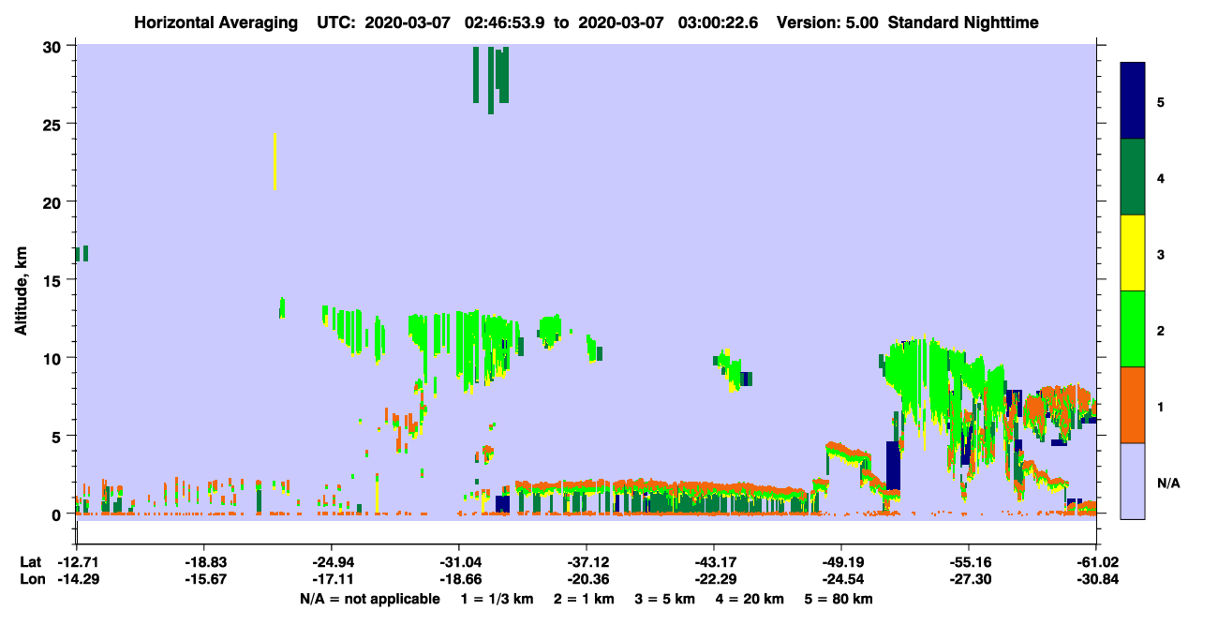1218x625 pixels.
Task: Click the latitude value -18.83
Action: click(204, 562)
